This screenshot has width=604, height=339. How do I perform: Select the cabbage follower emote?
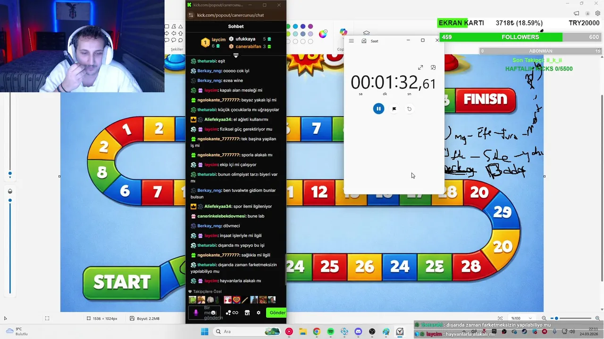point(193,300)
